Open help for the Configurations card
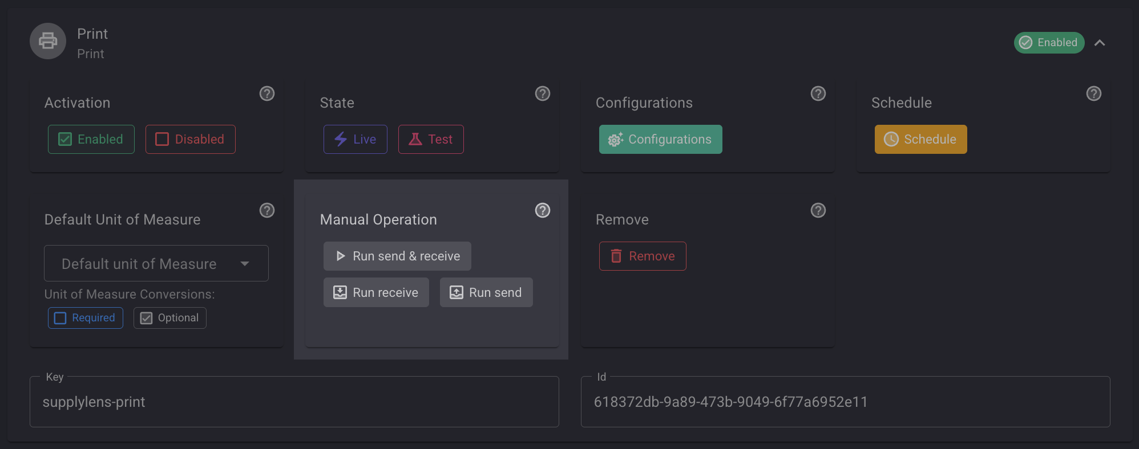The height and width of the screenshot is (449, 1139). point(818,93)
